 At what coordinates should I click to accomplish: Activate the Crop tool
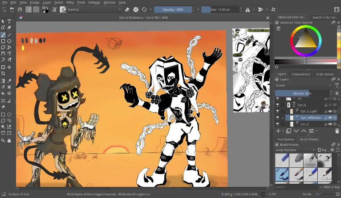pyautogui.click(x=3, y=74)
